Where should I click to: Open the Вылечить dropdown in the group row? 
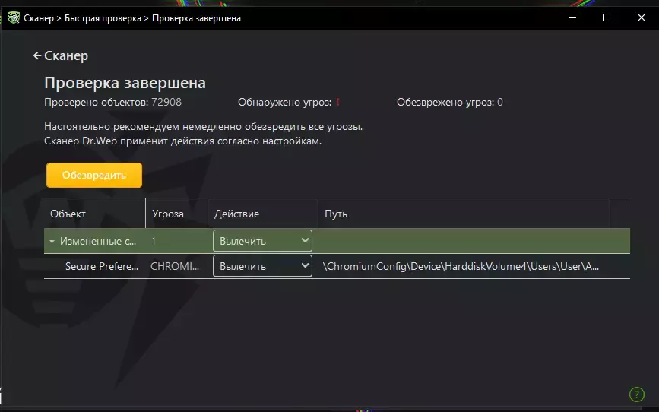tap(263, 241)
